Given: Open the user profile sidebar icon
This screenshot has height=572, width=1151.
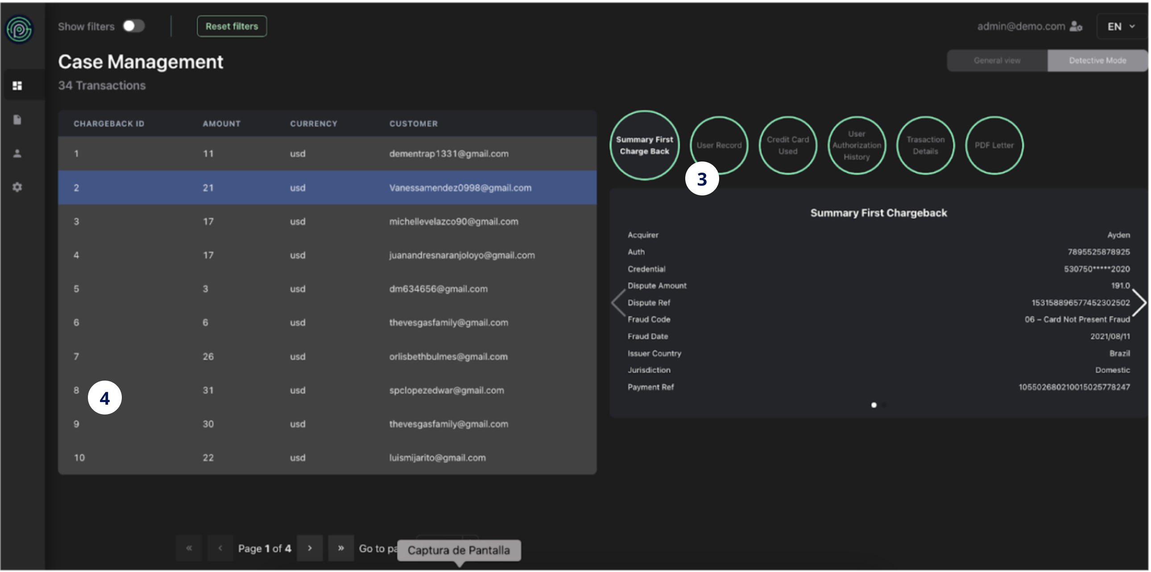Looking at the screenshot, I should click(17, 154).
